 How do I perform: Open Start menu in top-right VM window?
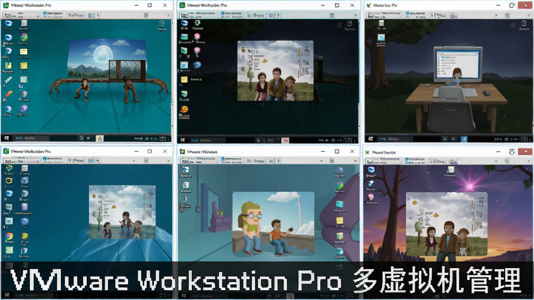pyautogui.click(x=371, y=139)
